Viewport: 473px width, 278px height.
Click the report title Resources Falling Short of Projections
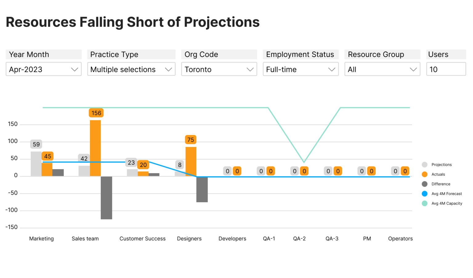click(132, 22)
